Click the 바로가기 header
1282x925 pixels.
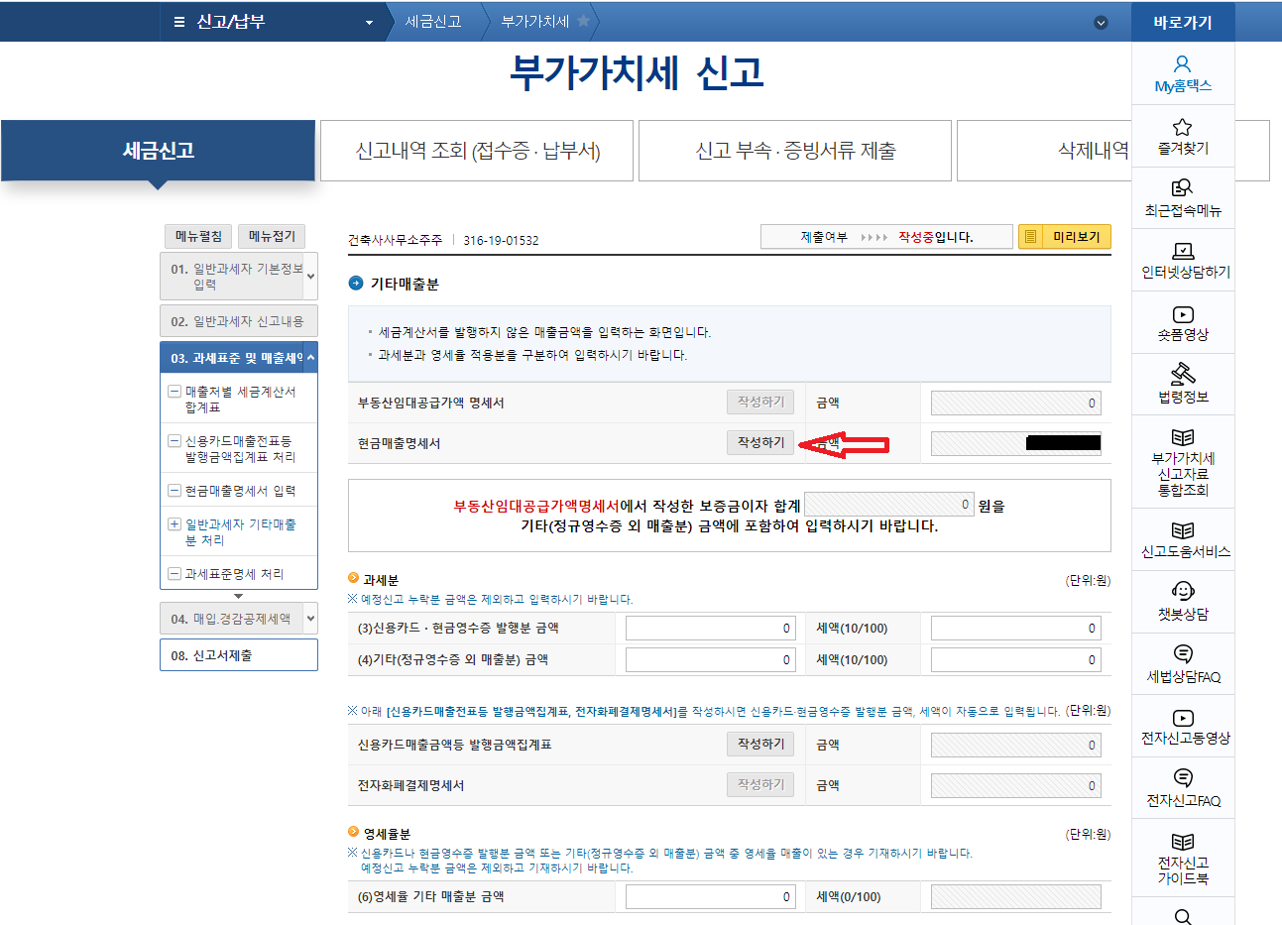click(1183, 22)
